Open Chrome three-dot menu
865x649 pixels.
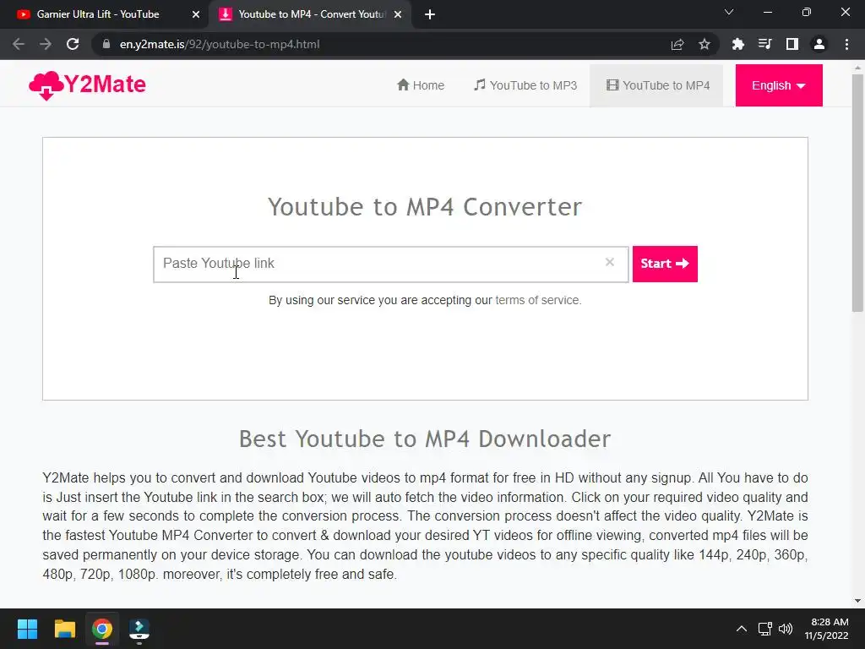click(846, 44)
